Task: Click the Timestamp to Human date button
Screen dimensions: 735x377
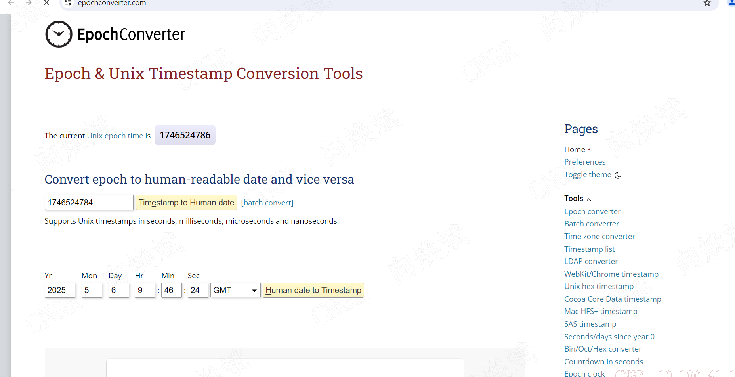Action: (x=186, y=203)
